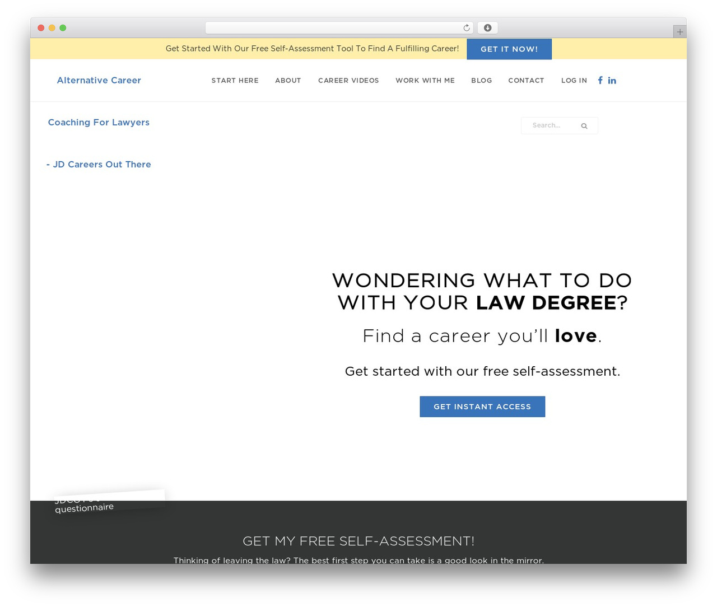The height and width of the screenshot is (607, 717).
Task: Click 'Get started with our free self-assessment.' text
Action: pyautogui.click(x=482, y=371)
